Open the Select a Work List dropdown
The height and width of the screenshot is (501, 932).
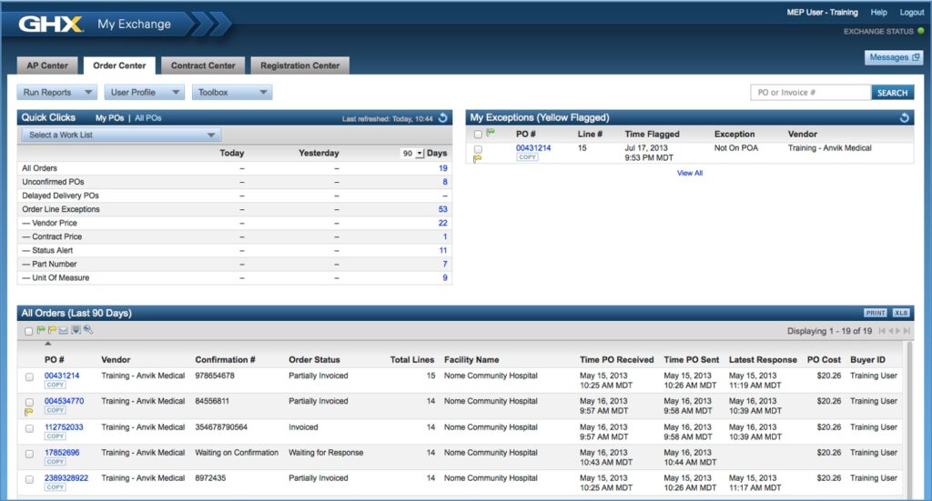121,135
